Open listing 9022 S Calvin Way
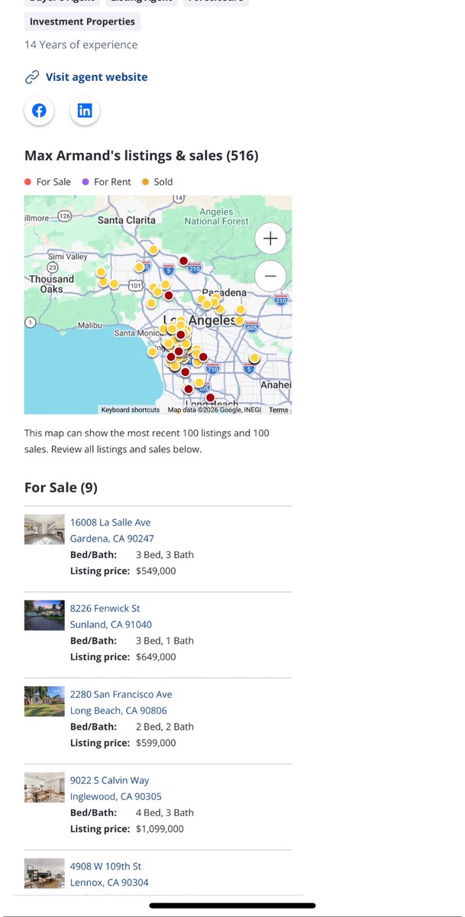Image resolution: width=465 pixels, height=917 pixels. [x=110, y=780]
